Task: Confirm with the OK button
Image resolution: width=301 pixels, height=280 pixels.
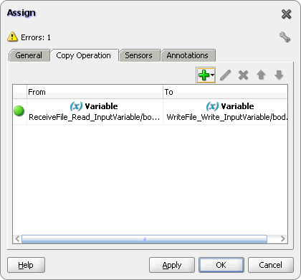Action: tap(221, 265)
